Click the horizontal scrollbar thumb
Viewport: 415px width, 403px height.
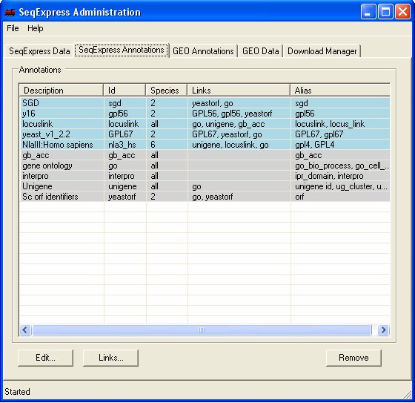(202, 330)
